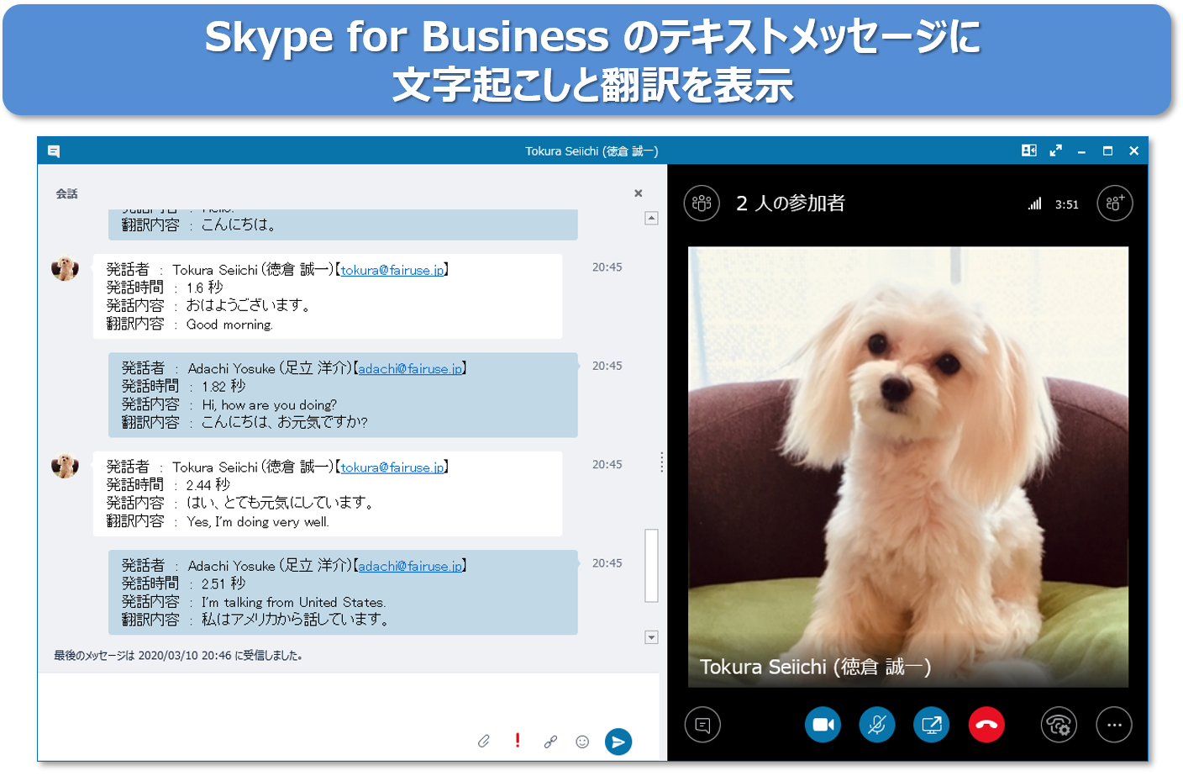Click the text '発話時間 : 2.44 秒'
The height and width of the screenshot is (776, 1183).
coord(168,485)
